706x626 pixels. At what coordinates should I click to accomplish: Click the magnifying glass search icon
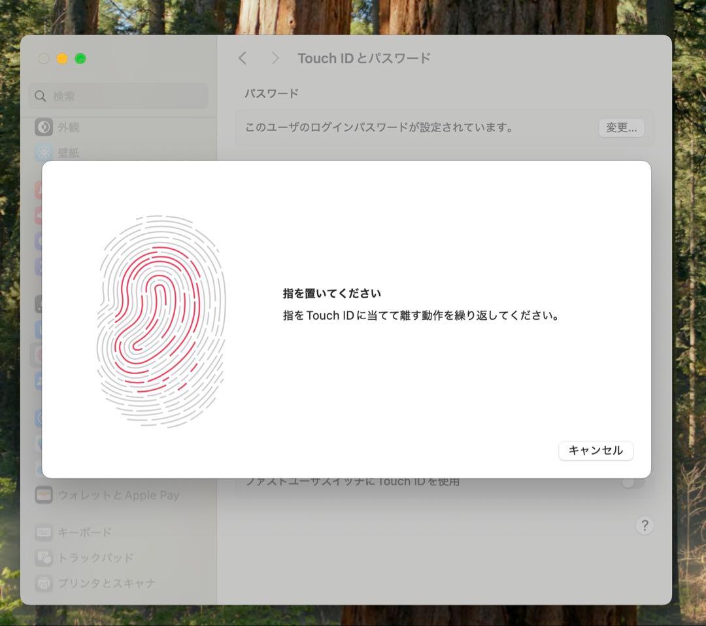41,96
